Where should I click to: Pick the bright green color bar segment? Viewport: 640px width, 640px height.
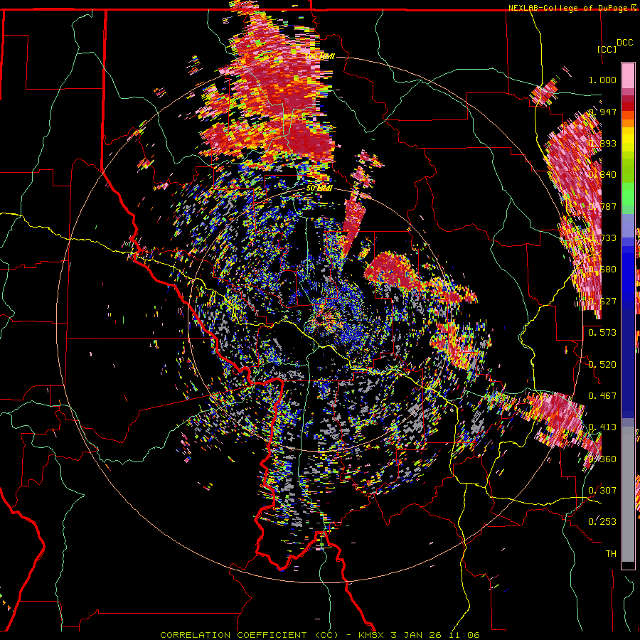coord(628,194)
